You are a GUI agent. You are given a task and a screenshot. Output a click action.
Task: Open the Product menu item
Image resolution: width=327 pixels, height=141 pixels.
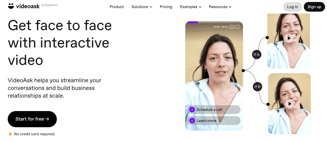click(117, 7)
